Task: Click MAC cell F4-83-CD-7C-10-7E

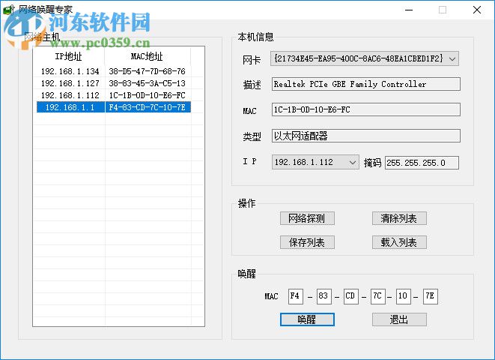Action: pos(147,107)
